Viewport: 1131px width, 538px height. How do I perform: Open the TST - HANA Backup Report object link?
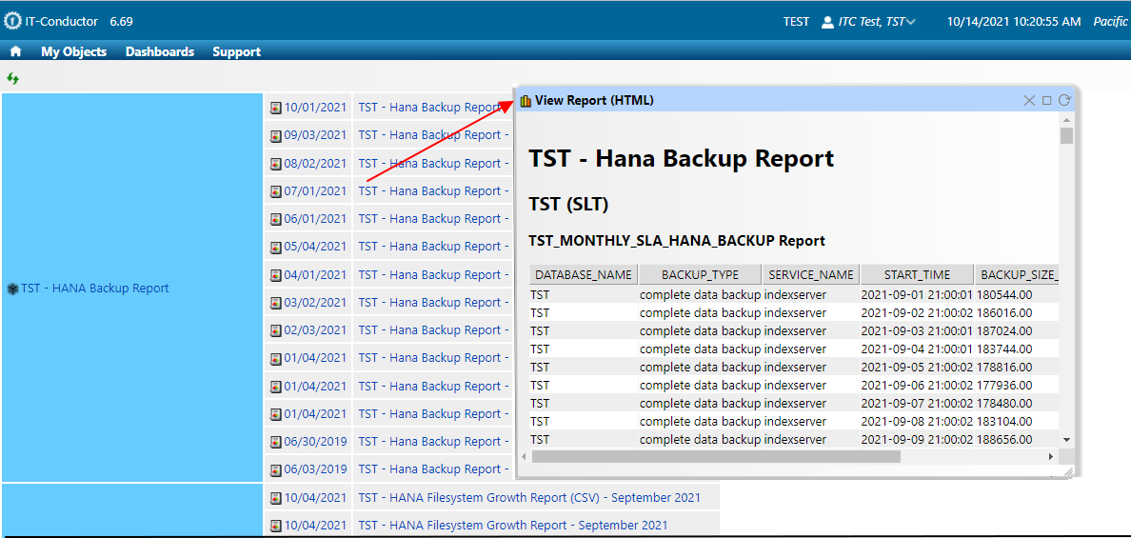pyautogui.click(x=95, y=289)
